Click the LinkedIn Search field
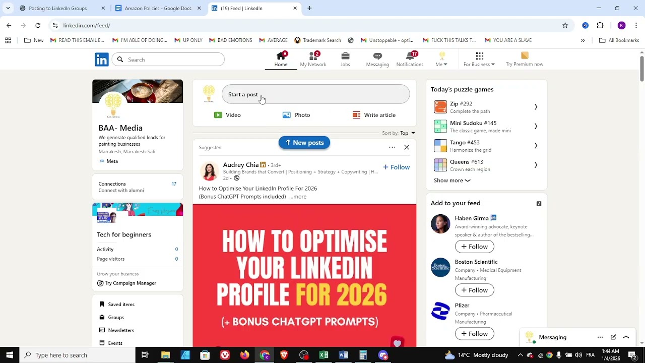This screenshot has height=363, width=645. coord(168,59)
